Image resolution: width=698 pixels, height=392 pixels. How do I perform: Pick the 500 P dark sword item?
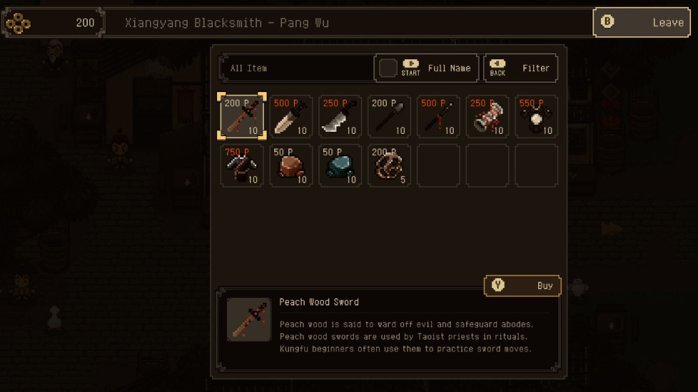coord(438,116)
